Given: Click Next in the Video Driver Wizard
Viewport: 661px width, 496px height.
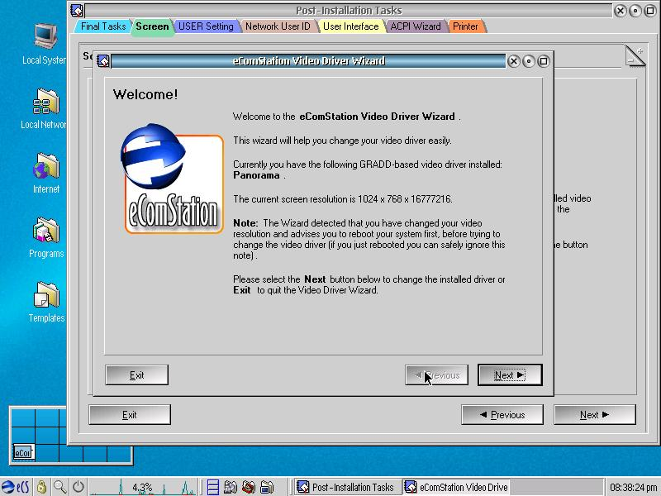Looking at the screenshot, I should (510, 375).
